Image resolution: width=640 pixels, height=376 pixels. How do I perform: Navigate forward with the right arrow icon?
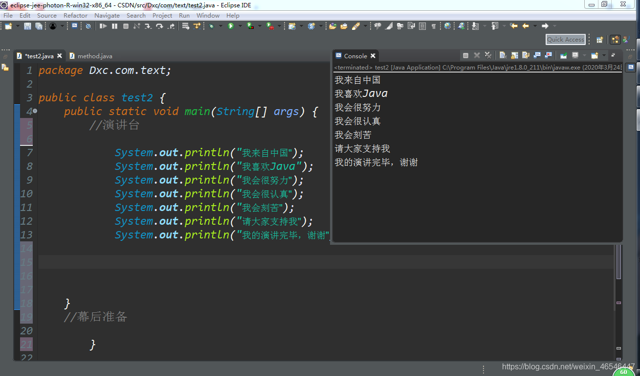545,26
